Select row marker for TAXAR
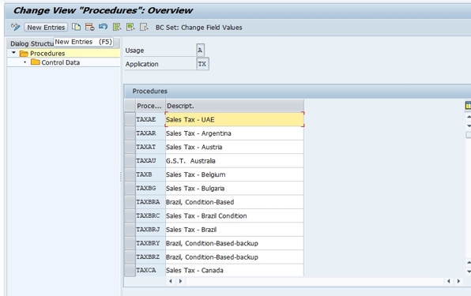This screenshot has height=296, width=471. (130, 133)
